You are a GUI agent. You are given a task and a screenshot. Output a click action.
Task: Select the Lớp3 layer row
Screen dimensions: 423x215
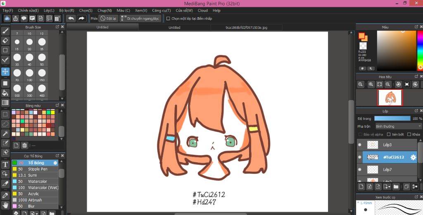[387, 145]
